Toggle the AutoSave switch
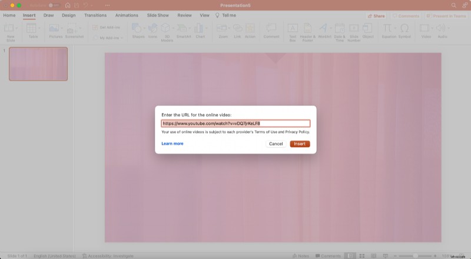Image resolution: width=471 pixels, height=259 pixels. [54, 5]
